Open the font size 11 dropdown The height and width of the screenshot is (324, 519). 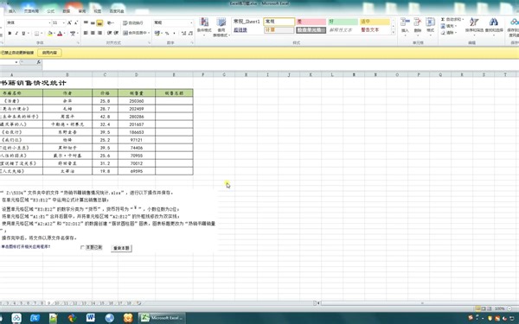(x=63, y=22)
